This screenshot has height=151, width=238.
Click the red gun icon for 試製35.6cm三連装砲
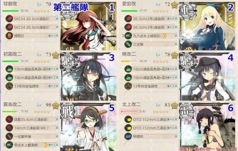tap(9, 119)
